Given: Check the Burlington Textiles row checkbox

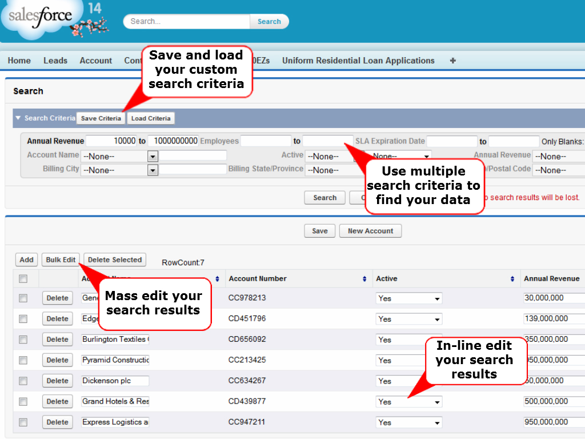Looking at the screenshot, I should click(23, 340).
